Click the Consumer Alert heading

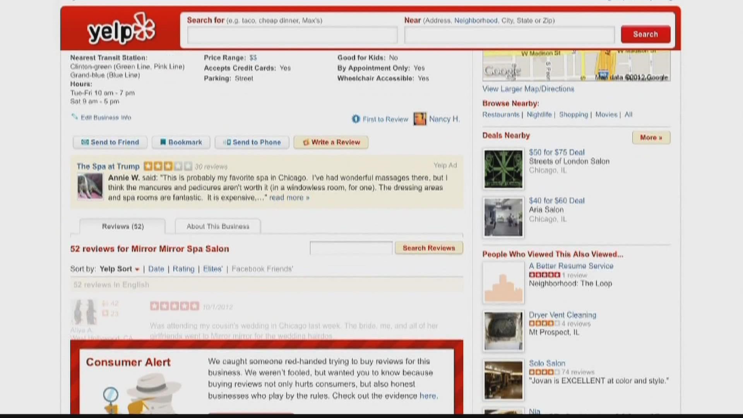tap(128, 362)
